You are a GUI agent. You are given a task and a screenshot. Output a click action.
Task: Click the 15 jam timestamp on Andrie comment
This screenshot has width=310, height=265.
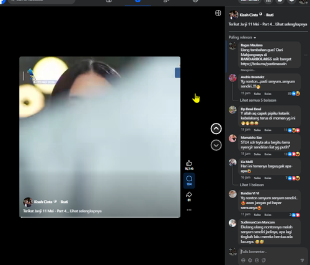pyautogui.click(x=246, y=94)
